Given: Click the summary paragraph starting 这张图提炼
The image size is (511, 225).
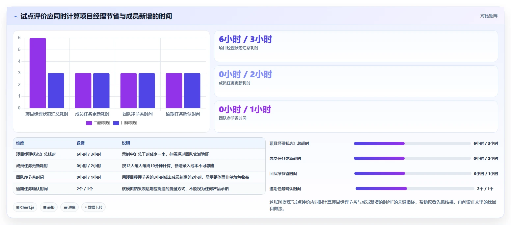Looking at the screenshot, I should click(x=383, y=205).
